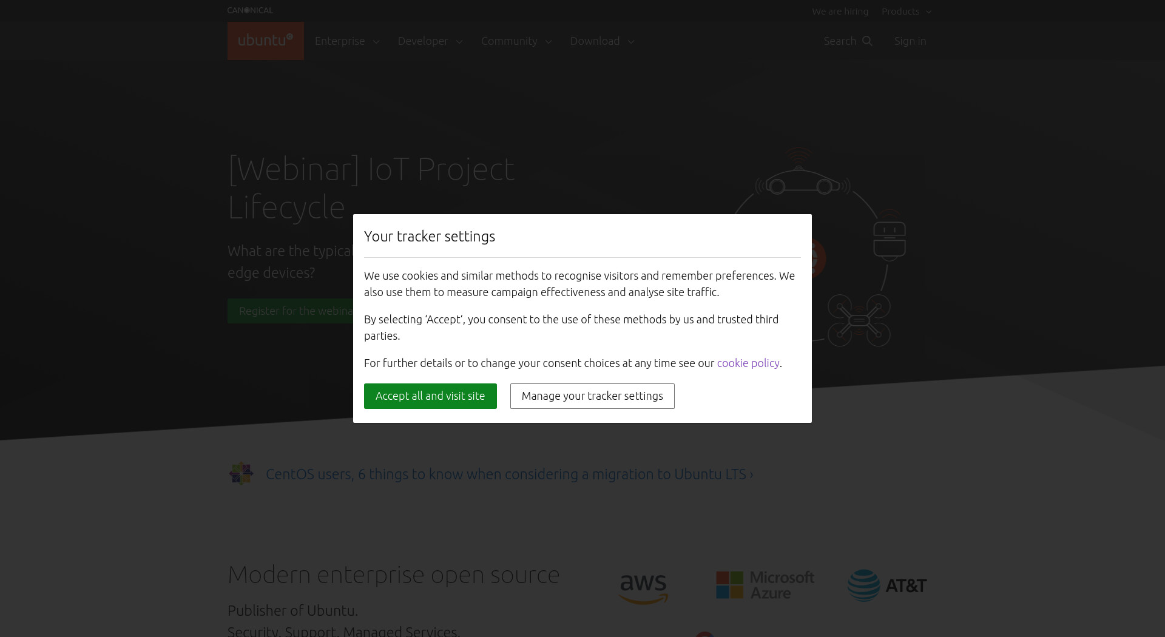Click the Sign in link
The width and height of the screenshot is (1165, 637).
910,41
